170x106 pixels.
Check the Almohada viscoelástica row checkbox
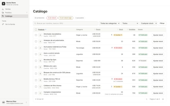coord(36,35)
